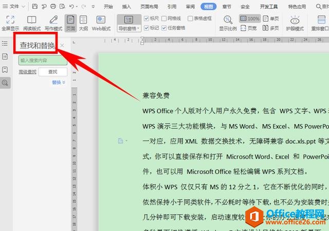The height and width of the screenshot is (231, 329).
Task: Expand the 替换 replace section
Action: (x=59, y=82)
